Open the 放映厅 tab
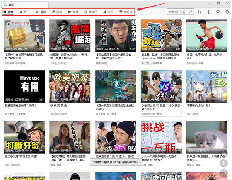This screenshot has width=232, height=180. point(92,12)
